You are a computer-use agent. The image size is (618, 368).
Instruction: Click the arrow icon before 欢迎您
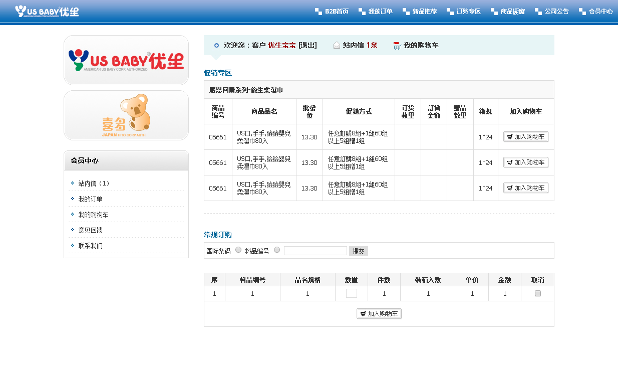click(216, 46)
